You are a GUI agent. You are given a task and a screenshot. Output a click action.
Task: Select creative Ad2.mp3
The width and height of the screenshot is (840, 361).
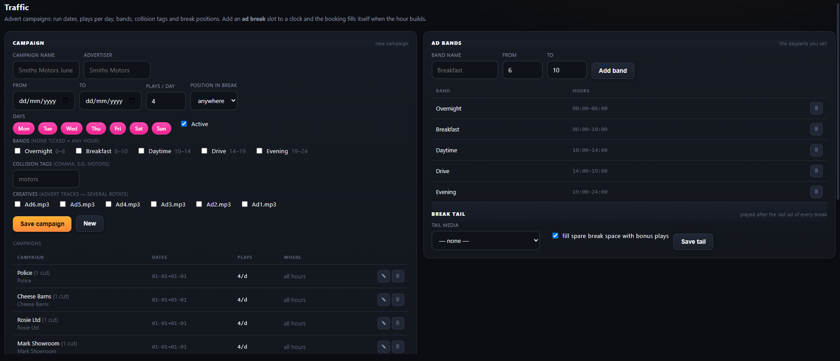pyautogui.click(x=199, y=204)
